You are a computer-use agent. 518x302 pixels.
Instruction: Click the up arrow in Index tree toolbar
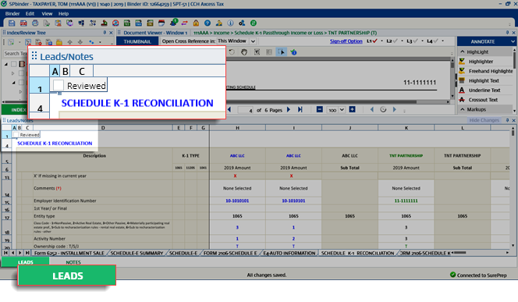tap(69, 42)
